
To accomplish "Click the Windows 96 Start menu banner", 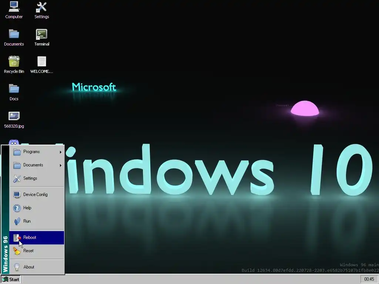I will coord(5,210).
